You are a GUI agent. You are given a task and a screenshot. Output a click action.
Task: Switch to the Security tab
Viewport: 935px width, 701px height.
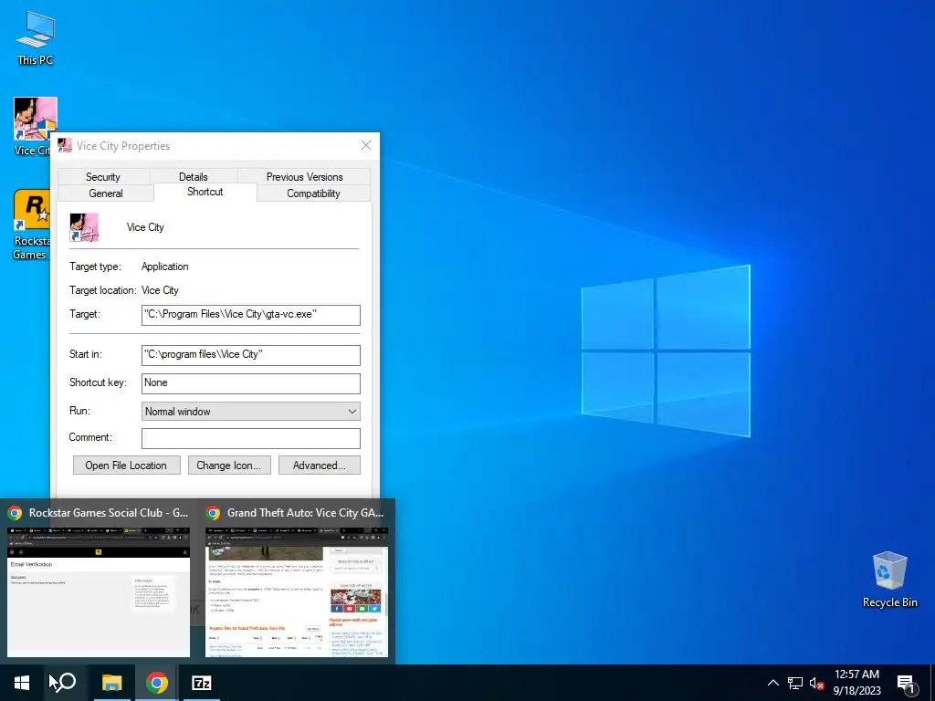pos(103,176)
